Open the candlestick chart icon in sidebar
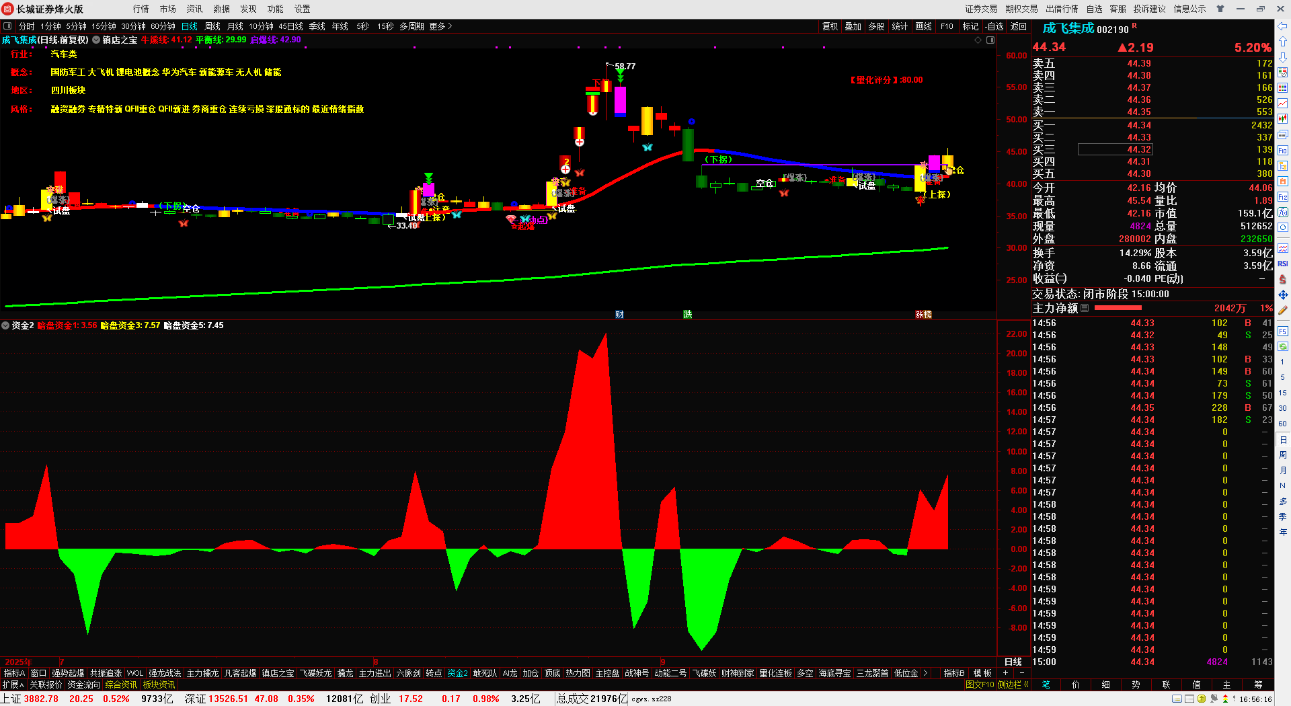The image size is (1291, 706). (1283, 119)
